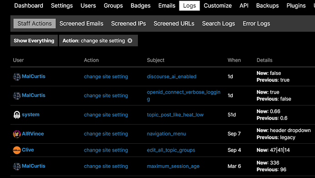Screen dimensions: 315x178
Task: Open the Settings admin tab
Action: 62,5
